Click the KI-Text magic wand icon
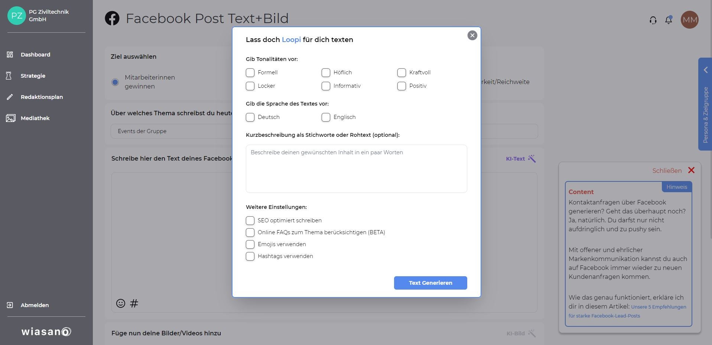712x345 pixels. (x=532, y=159)
